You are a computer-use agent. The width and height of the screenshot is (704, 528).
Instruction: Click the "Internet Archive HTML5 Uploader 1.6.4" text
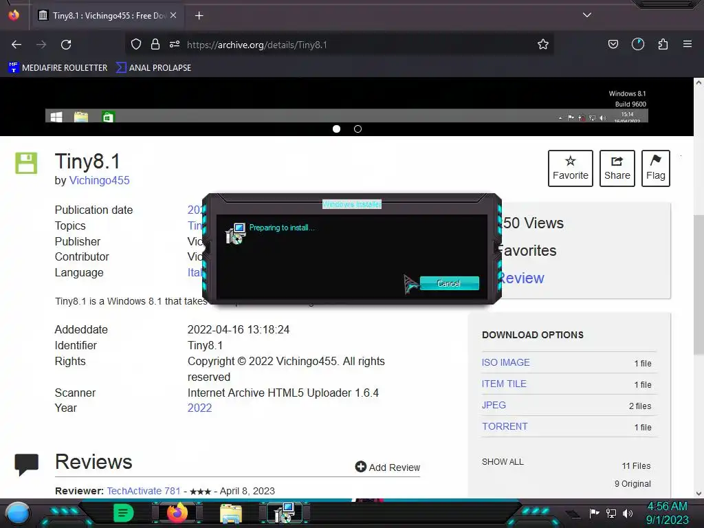coord(283,393)
